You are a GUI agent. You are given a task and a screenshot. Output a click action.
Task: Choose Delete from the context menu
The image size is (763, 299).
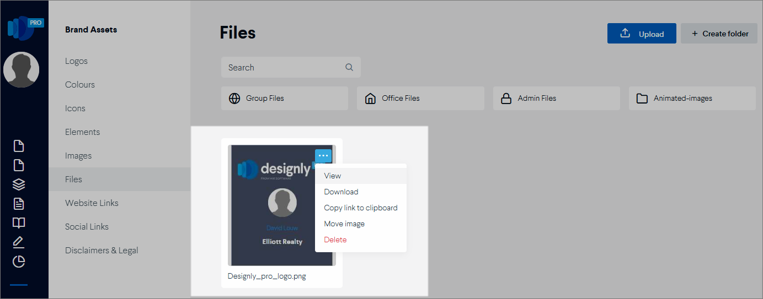(x=361, y=240)
